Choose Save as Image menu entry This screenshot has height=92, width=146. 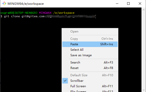tap(90, 55)
